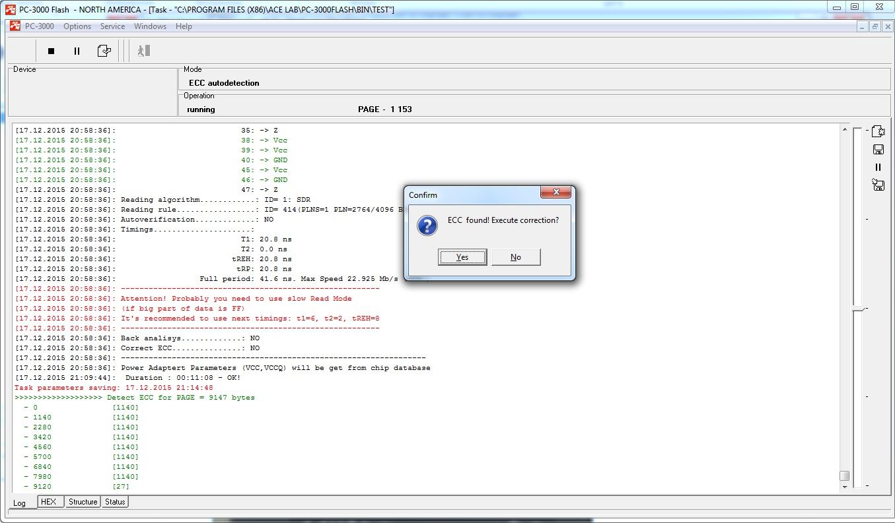
Task: Click the 'Autoverification' log line
Action: pos(144,220)
